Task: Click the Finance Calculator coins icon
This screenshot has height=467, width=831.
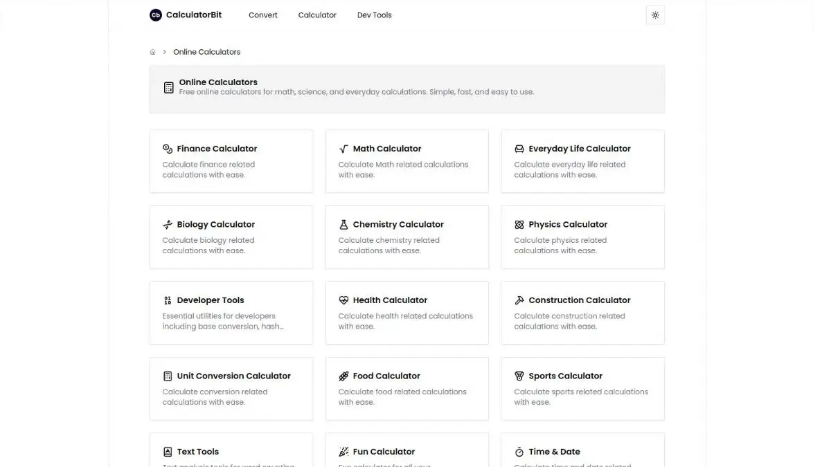Action: tap(168, 149)
